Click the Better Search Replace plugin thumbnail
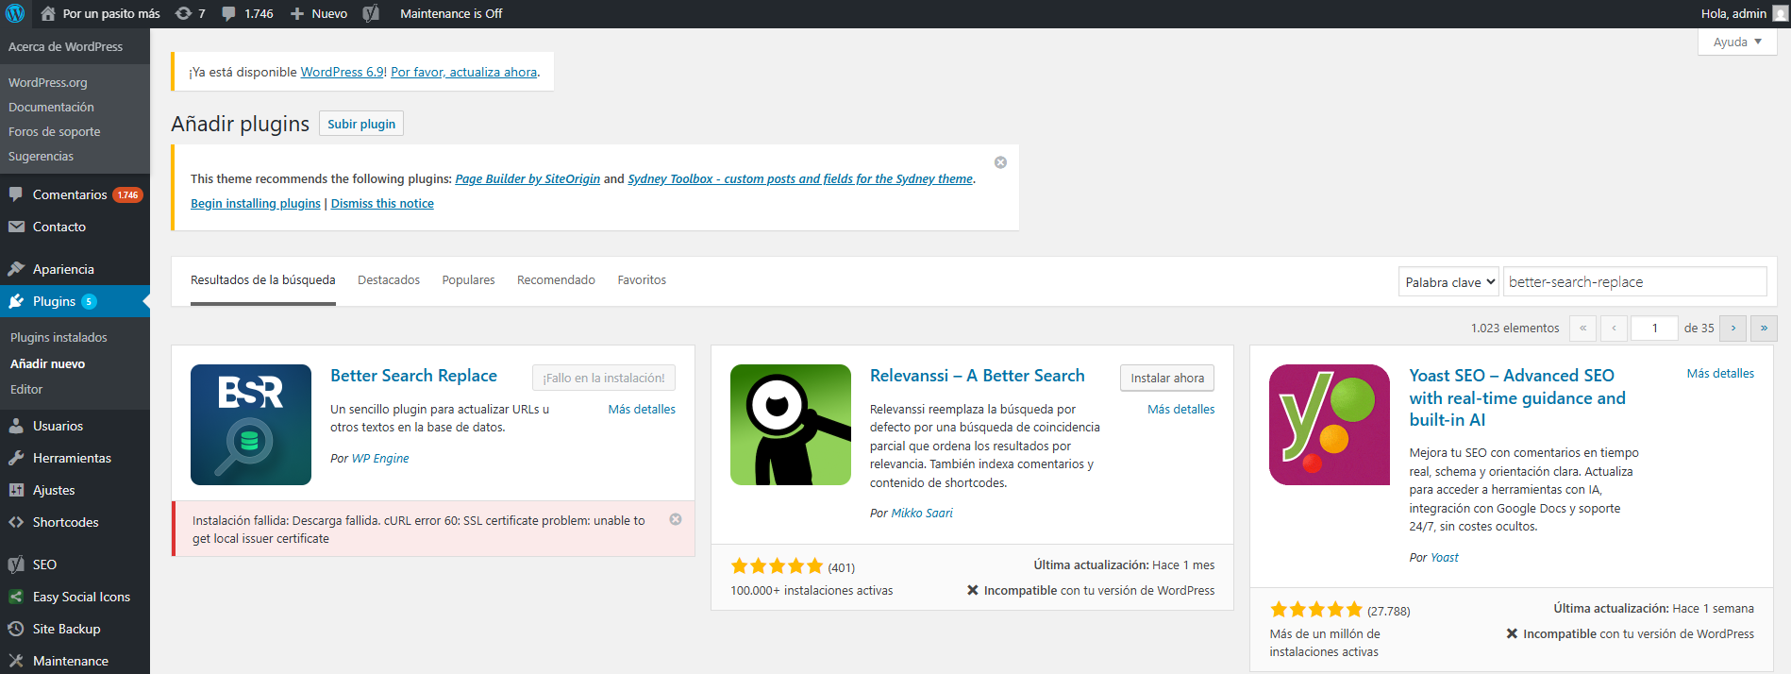The image size is (1791, 674). pyautogui.click(x=251, y=425)
